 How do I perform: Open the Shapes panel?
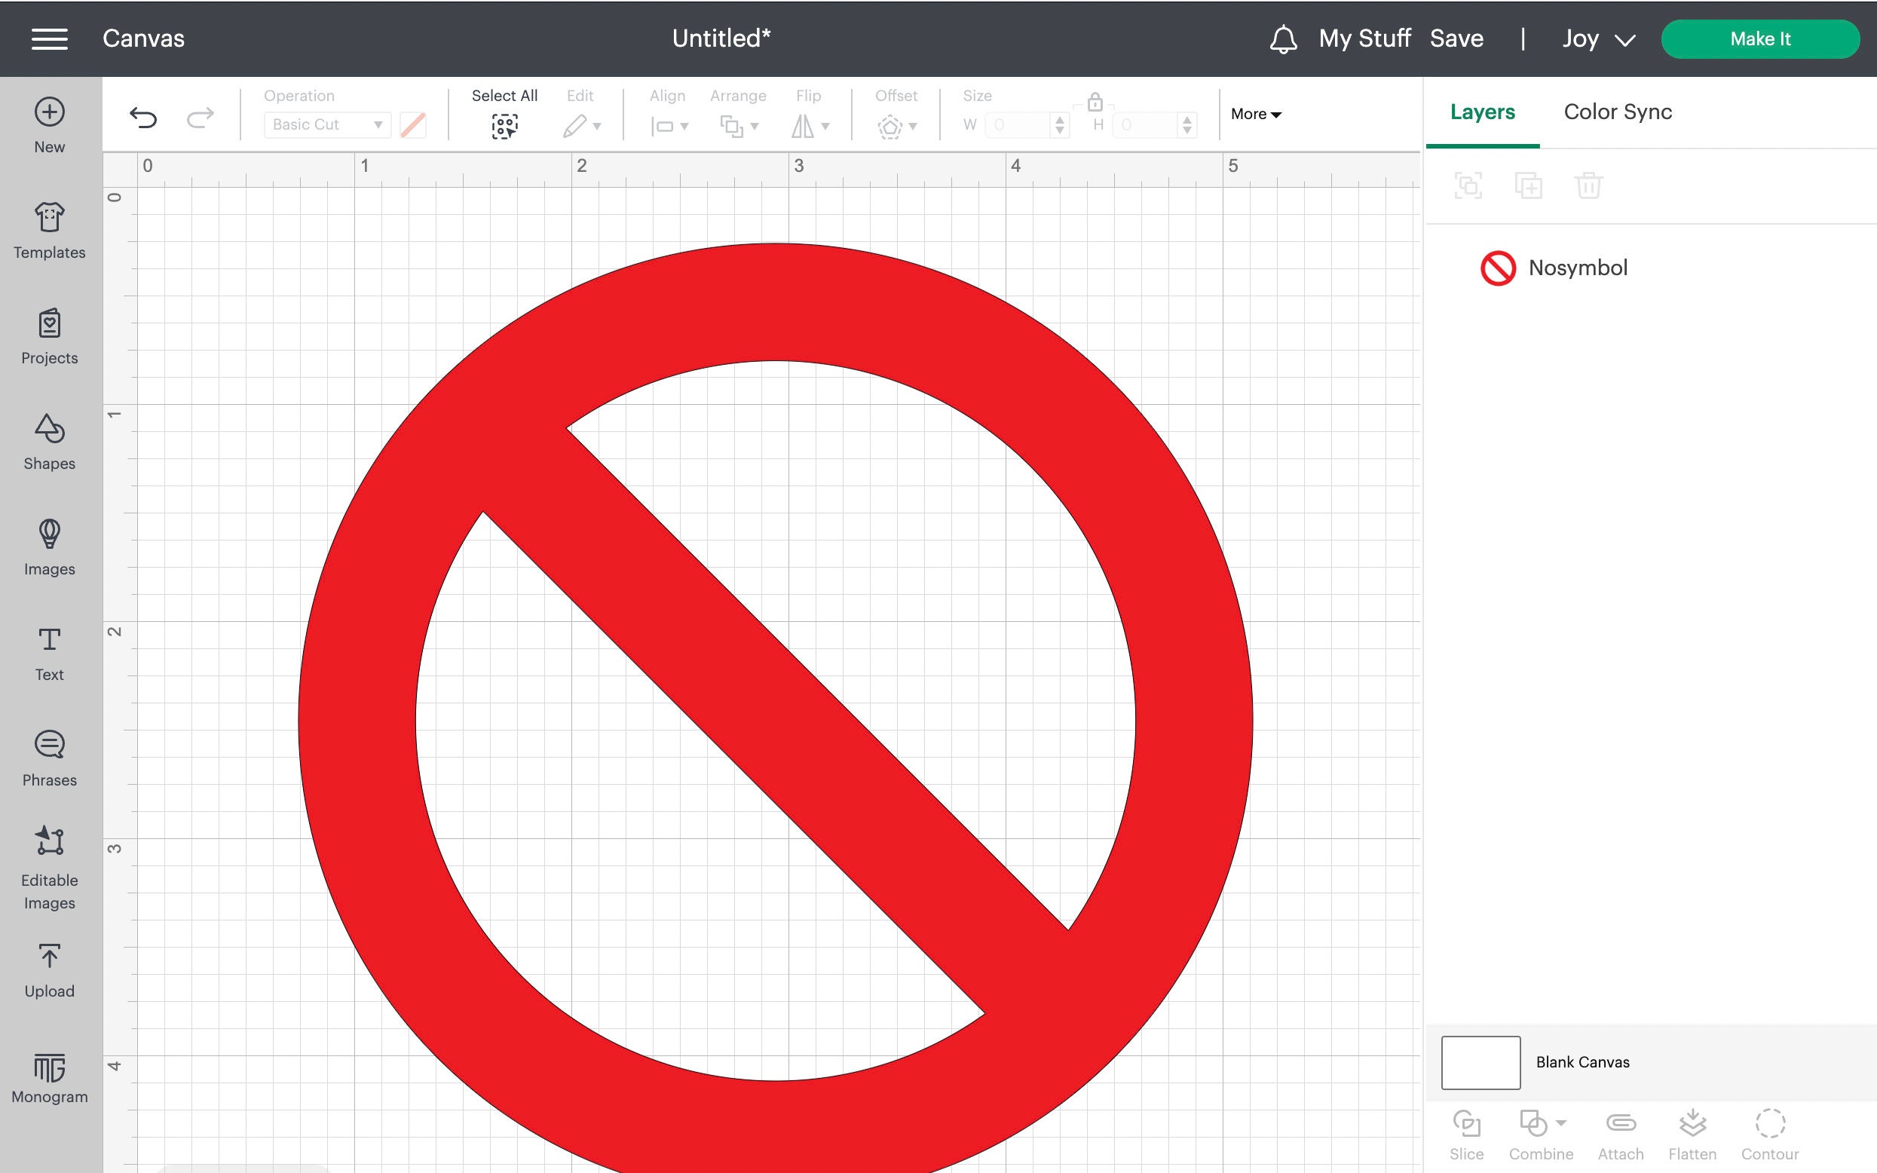[x=49, y=443]
